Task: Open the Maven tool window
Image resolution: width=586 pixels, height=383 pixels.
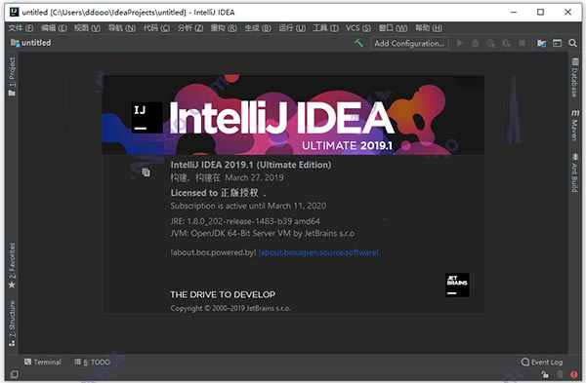Action: pos(575,126)
